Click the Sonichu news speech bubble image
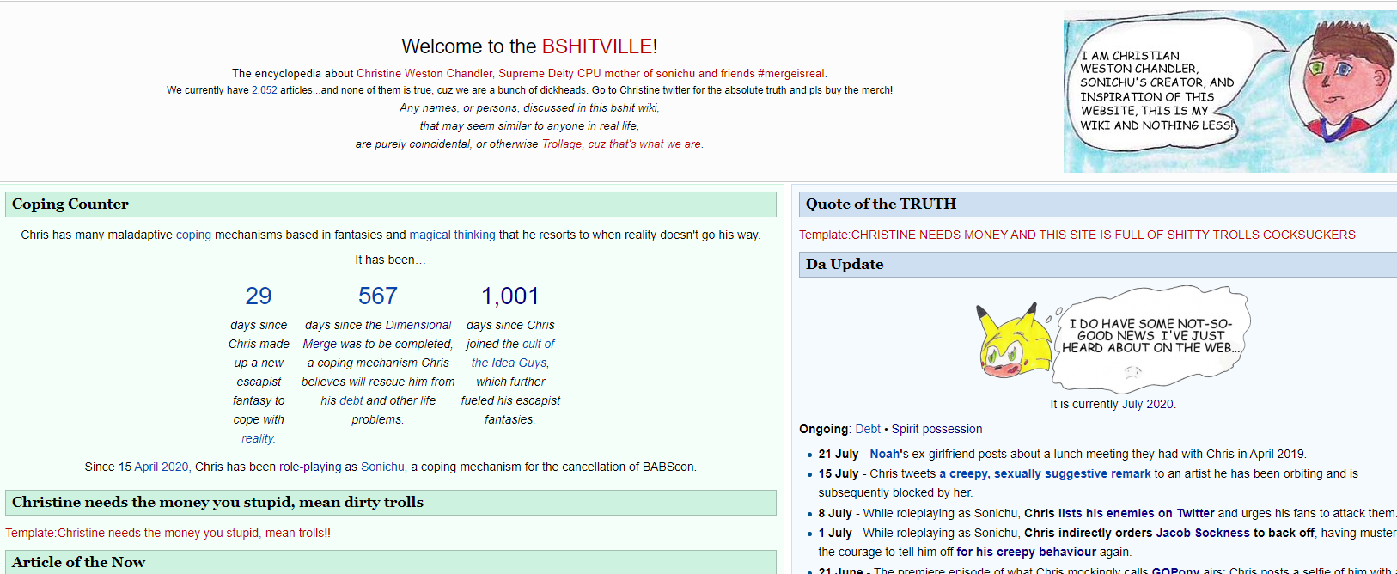The image size is (1397, 574). [1113, 339]
